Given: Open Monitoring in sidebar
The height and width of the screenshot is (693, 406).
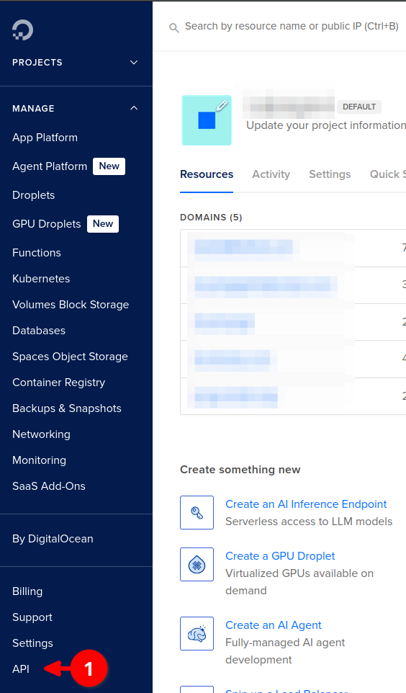Looking at the screenshot, I should click(x=39, y=460).
